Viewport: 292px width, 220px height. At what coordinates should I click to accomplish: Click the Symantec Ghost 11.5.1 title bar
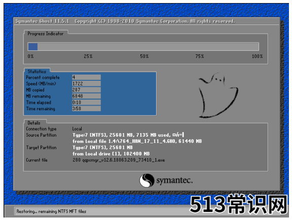tap(147, 21)
